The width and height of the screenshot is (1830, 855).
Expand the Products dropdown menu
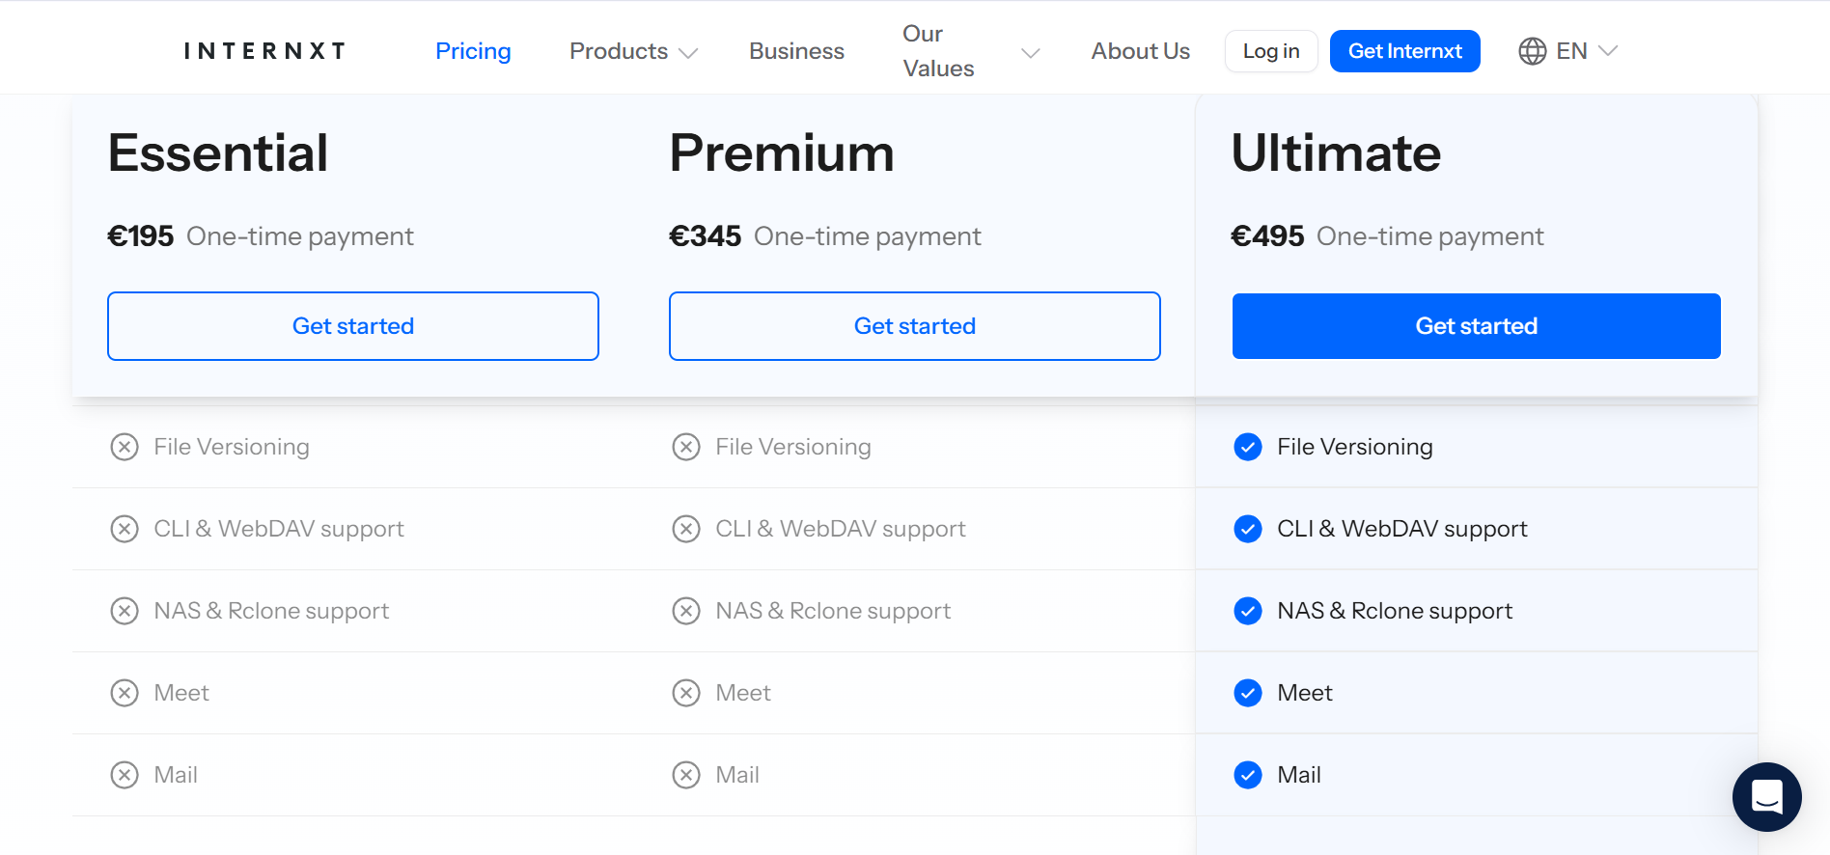[633, 51]
